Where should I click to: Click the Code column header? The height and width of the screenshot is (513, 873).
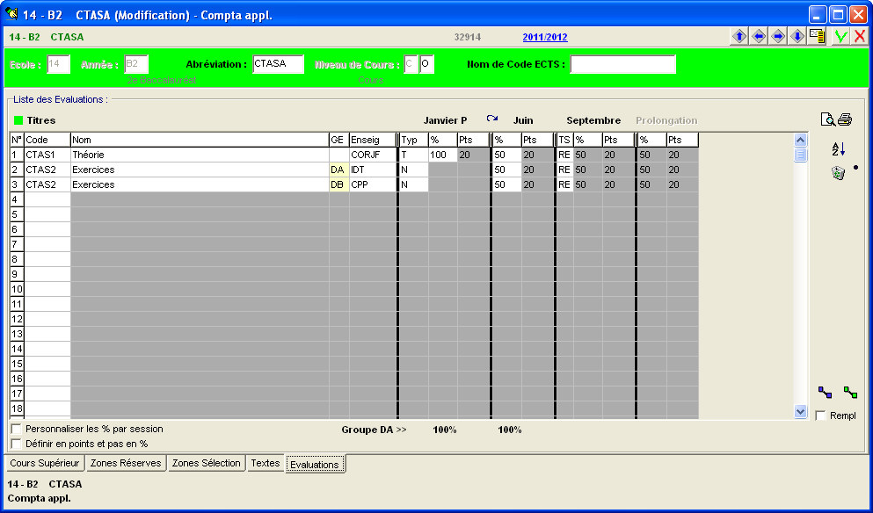(47, 140)
